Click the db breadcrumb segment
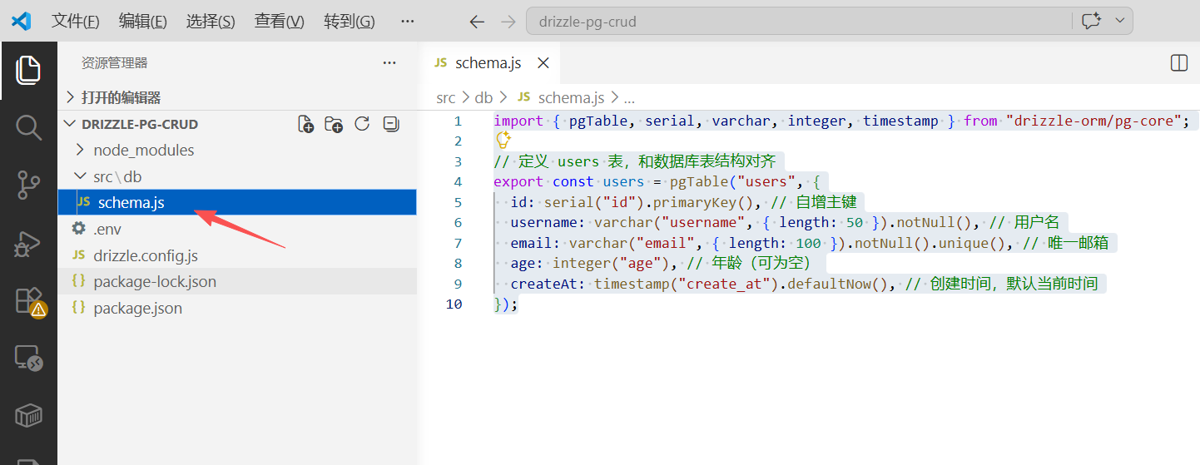The height and width of the screenshot is (465, 1200). click(483, 97)
